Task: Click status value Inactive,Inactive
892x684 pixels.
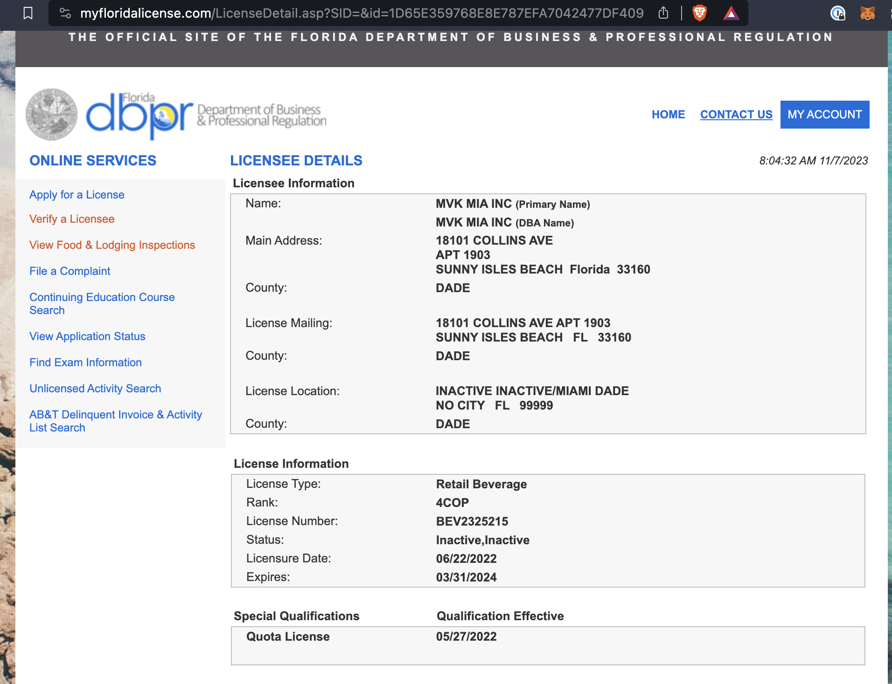Action: coord(483,540)
